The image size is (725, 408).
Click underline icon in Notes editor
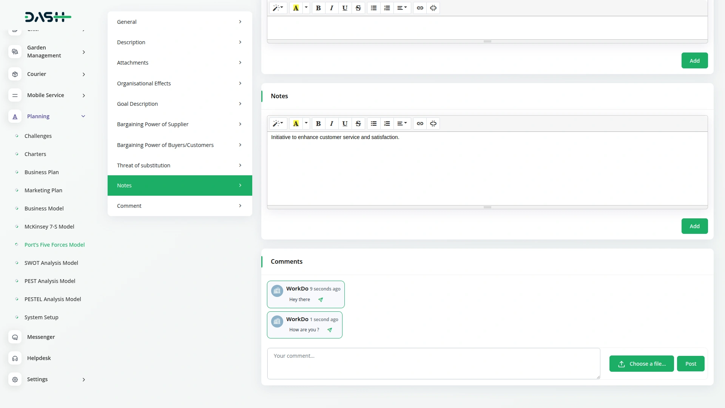[x=345, y=124]
